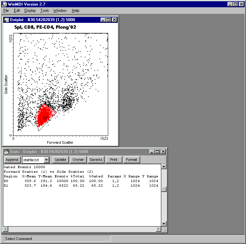Click the Stats window notepad icon
Viewport: 246px width, 244px height.
6,152
